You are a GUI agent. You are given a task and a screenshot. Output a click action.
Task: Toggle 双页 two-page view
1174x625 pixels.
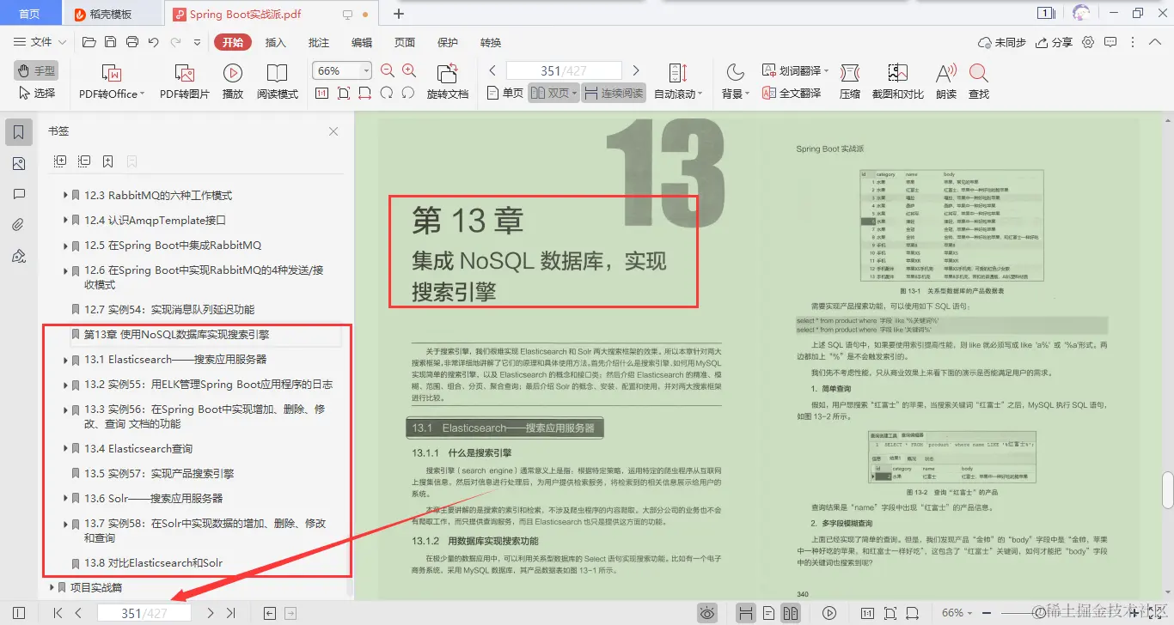pos(554,94)
